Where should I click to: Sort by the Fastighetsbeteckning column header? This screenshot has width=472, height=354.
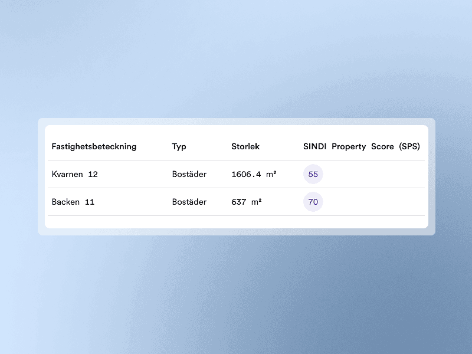tap(93, 146)
